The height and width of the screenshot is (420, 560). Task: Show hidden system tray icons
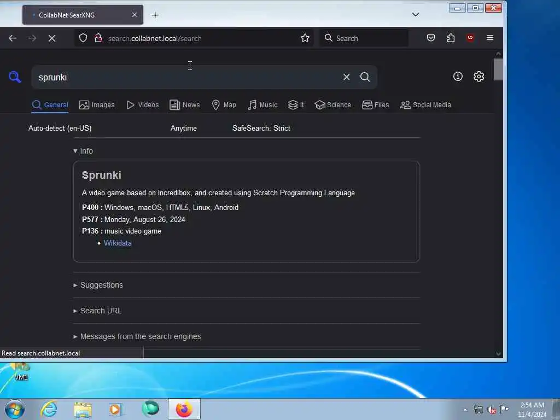point(465,410)
